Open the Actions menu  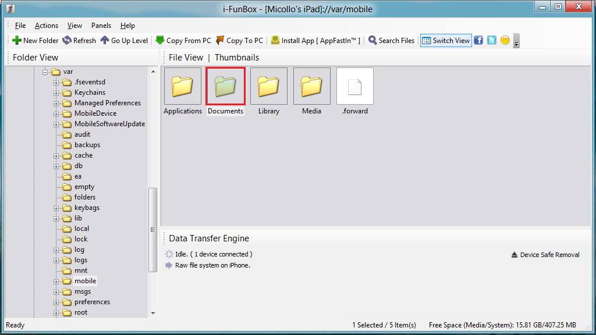(x=47, y=26)
